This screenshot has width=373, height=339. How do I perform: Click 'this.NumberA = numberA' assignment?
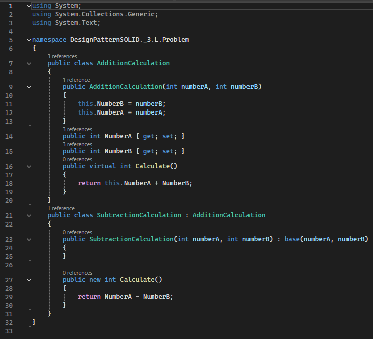coord(121,112)
